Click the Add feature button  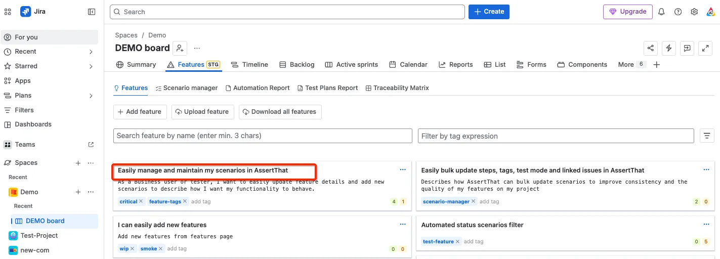point(140,112)
